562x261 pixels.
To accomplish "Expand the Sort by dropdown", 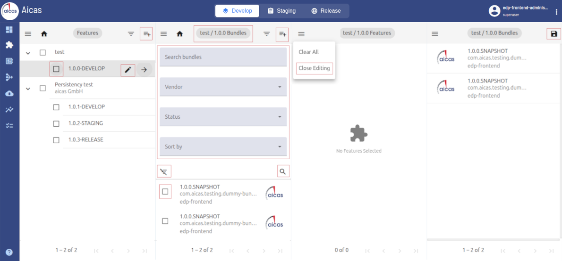I will pyautogui.click(x=223, y=147).
